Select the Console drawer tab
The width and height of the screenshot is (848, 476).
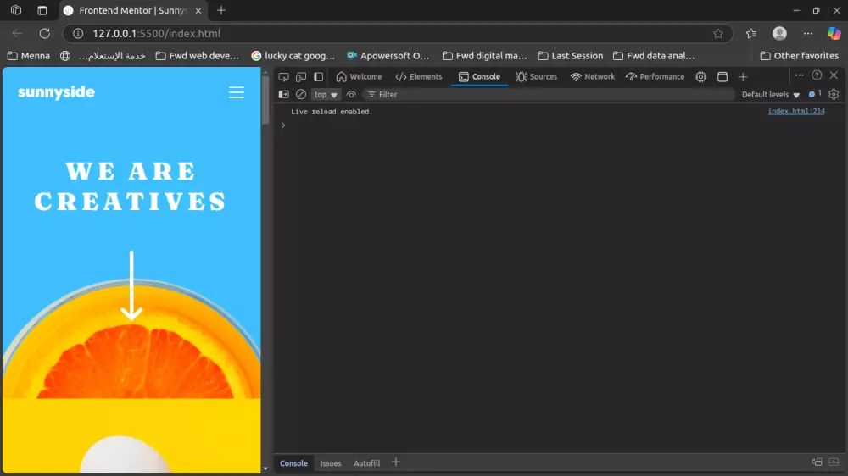293,463
